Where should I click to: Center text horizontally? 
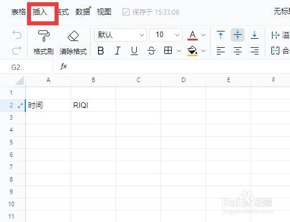point(238,51)
